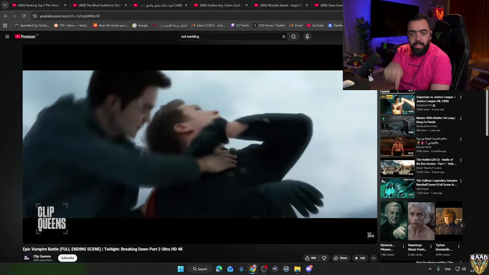This screenshot has height=275, width=489.
Task: Open the Chrome apps grid on bookmarks bar
Action: [x=5, y=26]
